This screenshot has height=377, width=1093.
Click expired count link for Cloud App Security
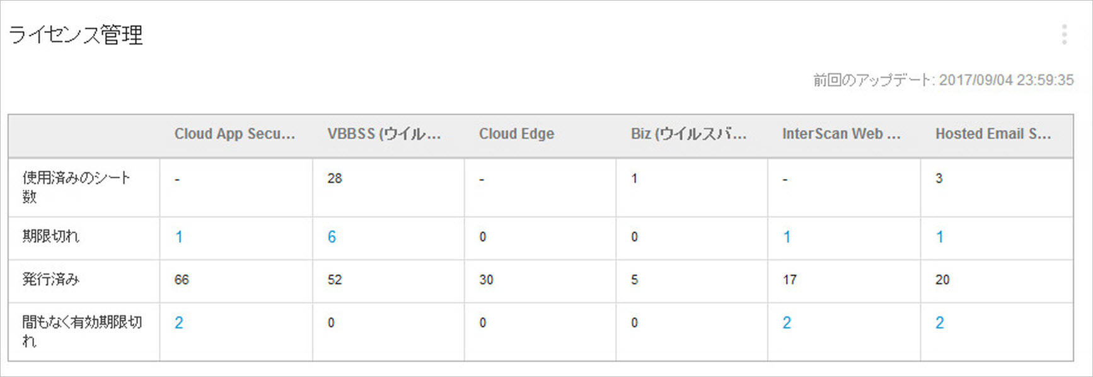[x=179, y=237]
